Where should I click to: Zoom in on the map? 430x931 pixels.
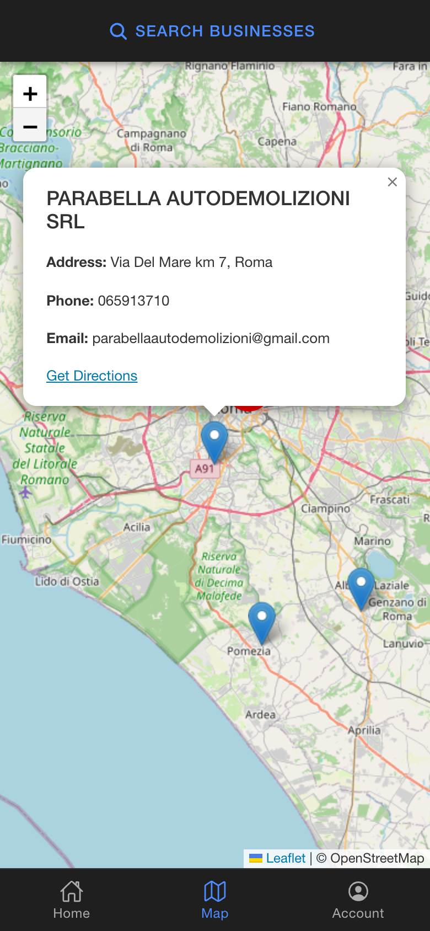tap(30, 93)
